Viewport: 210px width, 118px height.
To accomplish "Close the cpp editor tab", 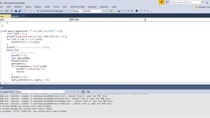I will coord(9,16).
